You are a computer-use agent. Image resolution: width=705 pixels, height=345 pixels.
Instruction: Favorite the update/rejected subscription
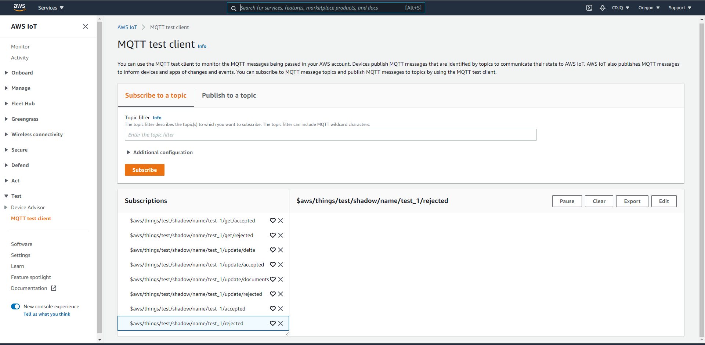click(x=273, y=294)
